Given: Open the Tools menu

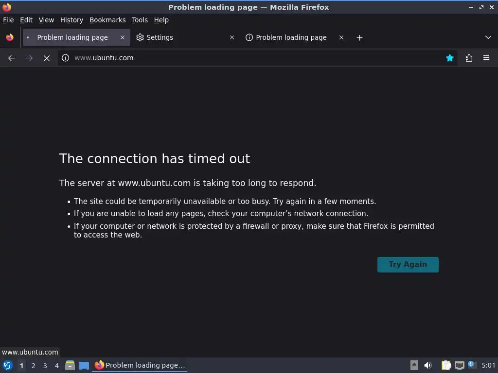Looking at the screenshot, I should (x=140, y=20).
